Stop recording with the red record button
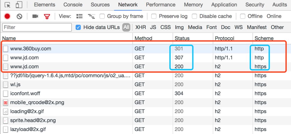Screen dimensions: 291x134 click(x=7, y=16)
